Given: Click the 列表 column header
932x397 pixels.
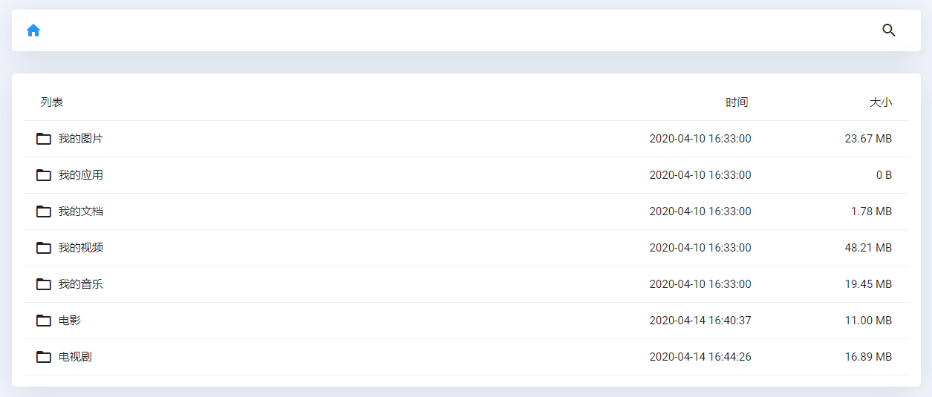Looking at the screenshot, I should tap(52, 102).
